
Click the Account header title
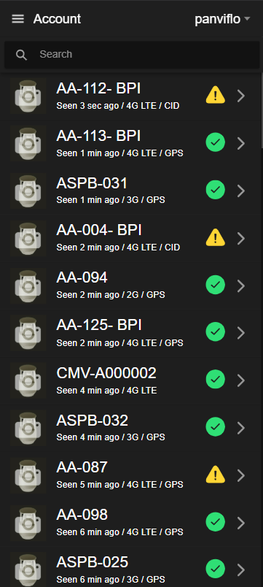(57, 19)
